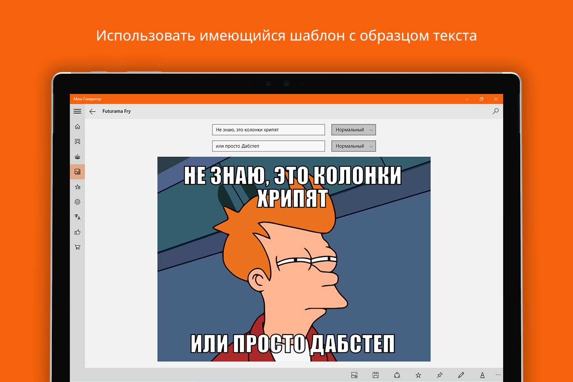
Task: Open settings gear in sidebar
Action: click(x=77, y=202)
